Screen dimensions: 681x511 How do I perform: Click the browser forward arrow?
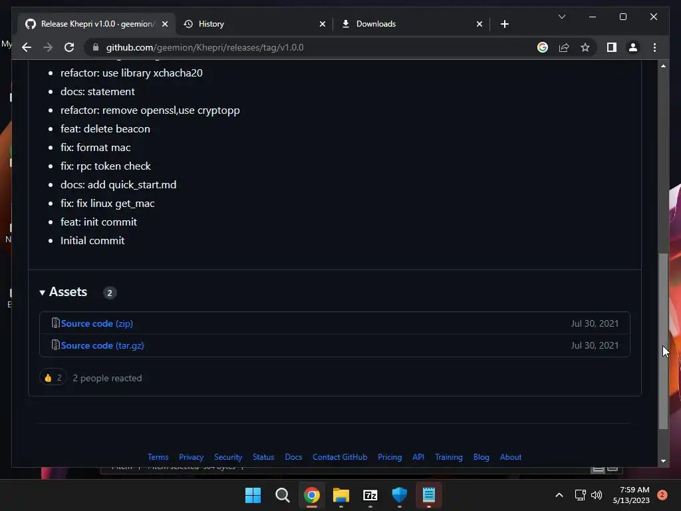(48, 47)
